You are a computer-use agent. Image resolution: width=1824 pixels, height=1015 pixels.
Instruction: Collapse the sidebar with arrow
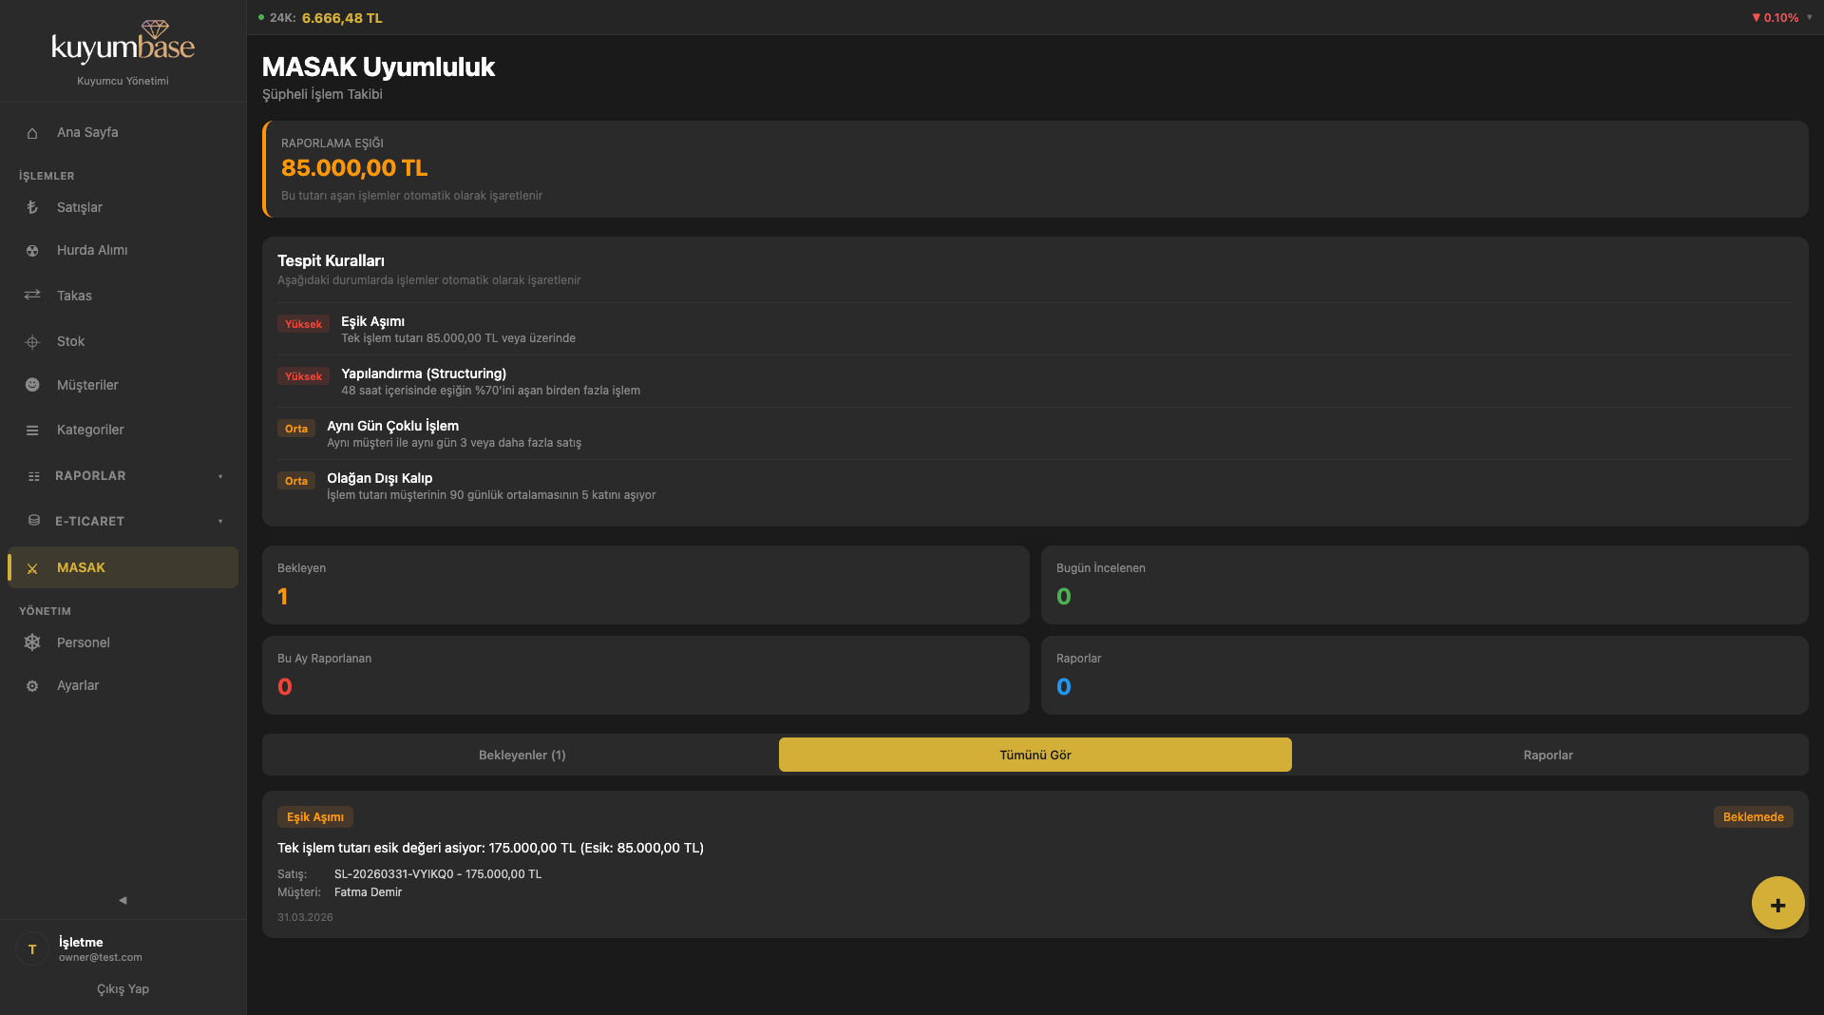point(123,900)
